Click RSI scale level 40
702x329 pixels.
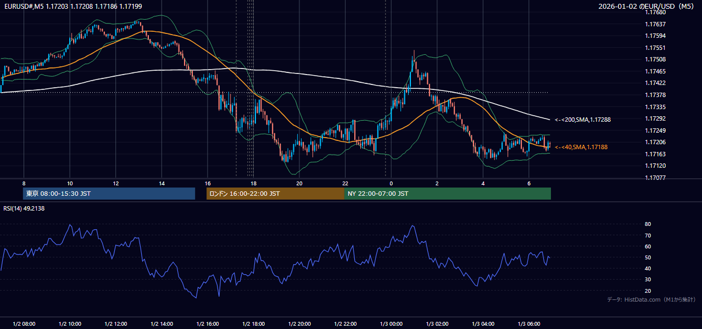tap(648, 268)
